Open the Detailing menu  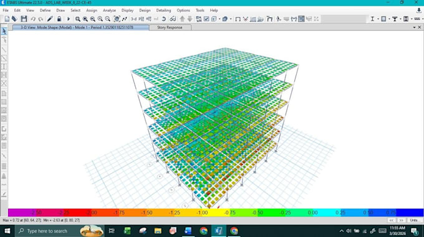click(x=163, y=10)
